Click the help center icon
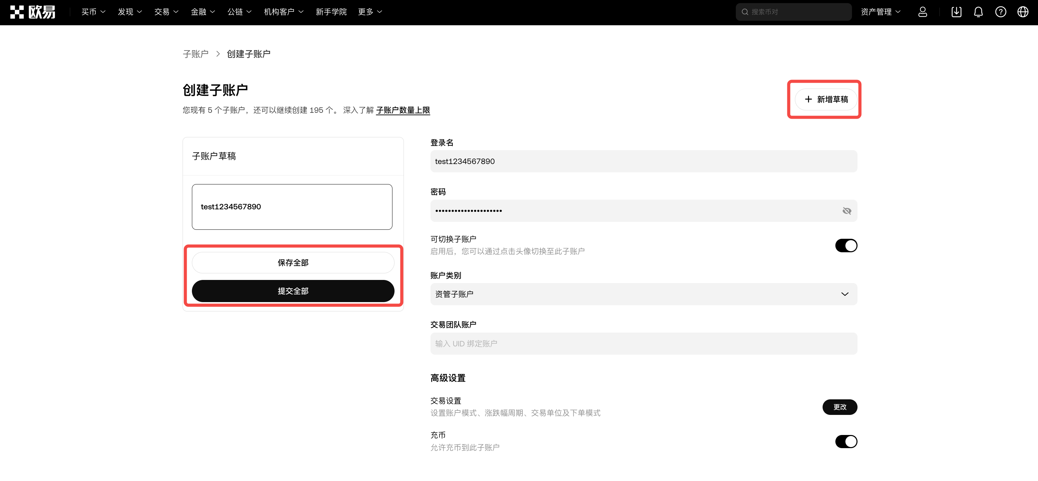 click(x=1001, y=12)
